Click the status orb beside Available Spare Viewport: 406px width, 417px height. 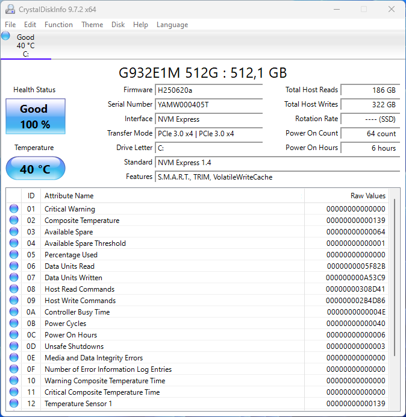[x=14, y=232]
